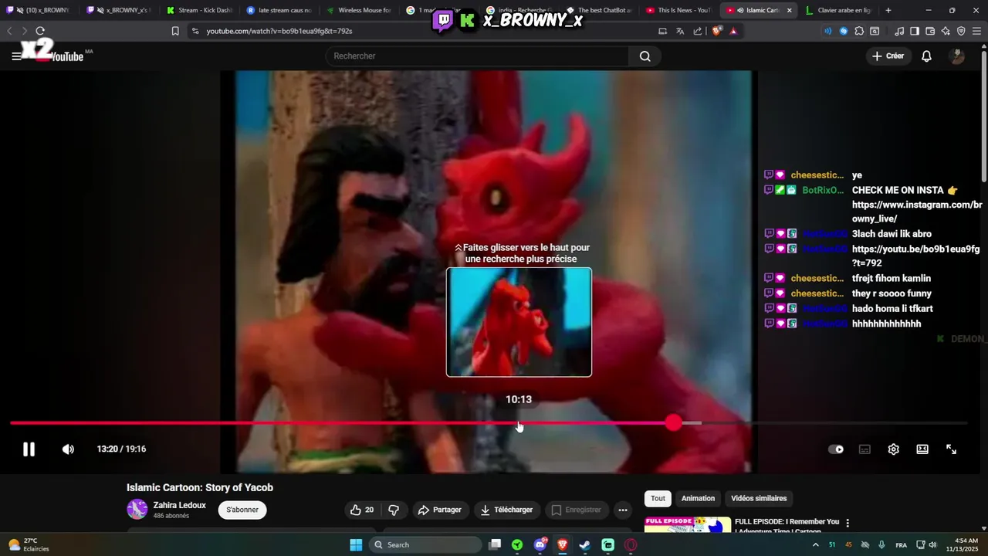Open the media control music note icon
The height and width of the screenshot is (556, 988).
coord(899,31)
